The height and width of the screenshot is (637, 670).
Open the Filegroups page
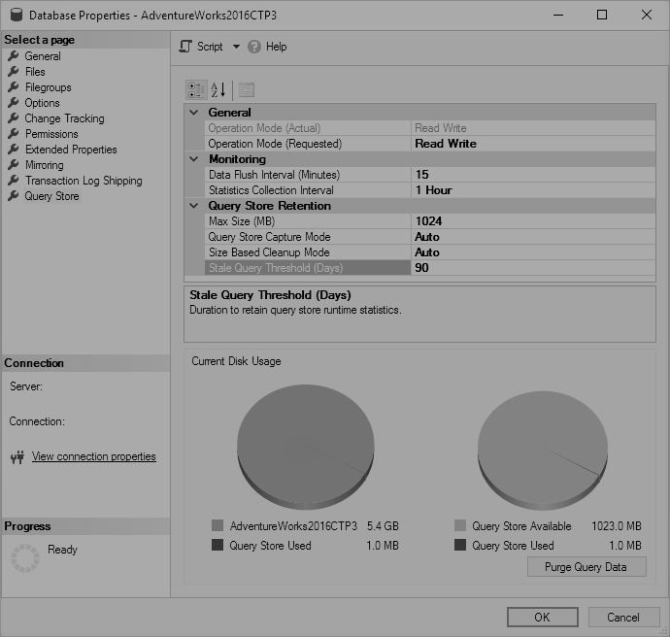[x=48, y=87]
